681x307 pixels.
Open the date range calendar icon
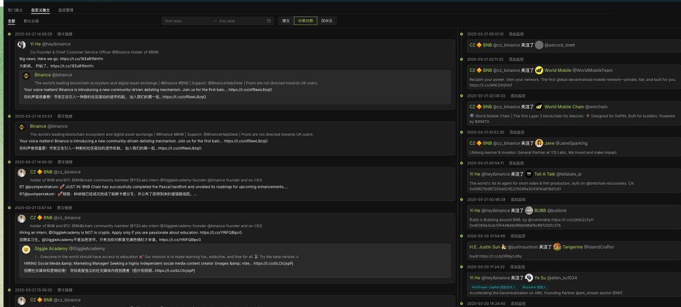[269, 21]
